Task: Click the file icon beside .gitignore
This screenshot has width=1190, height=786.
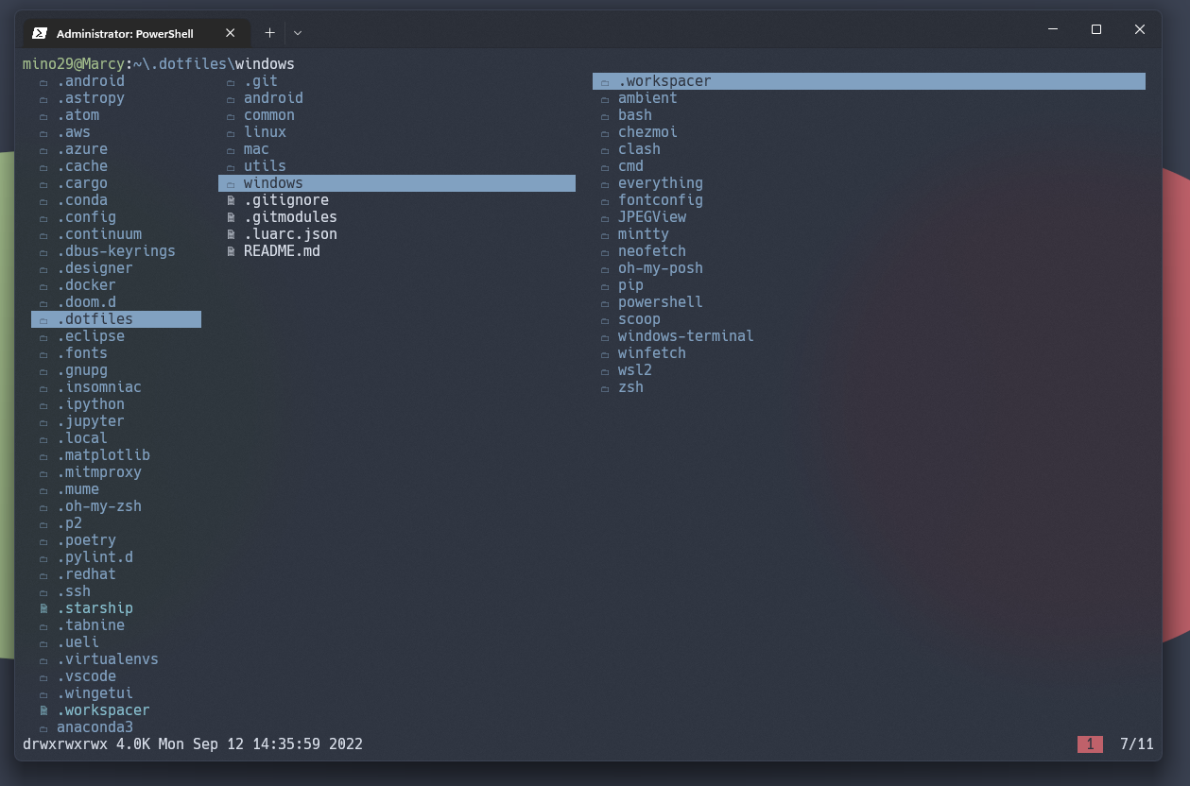Action: coord(231,200)
